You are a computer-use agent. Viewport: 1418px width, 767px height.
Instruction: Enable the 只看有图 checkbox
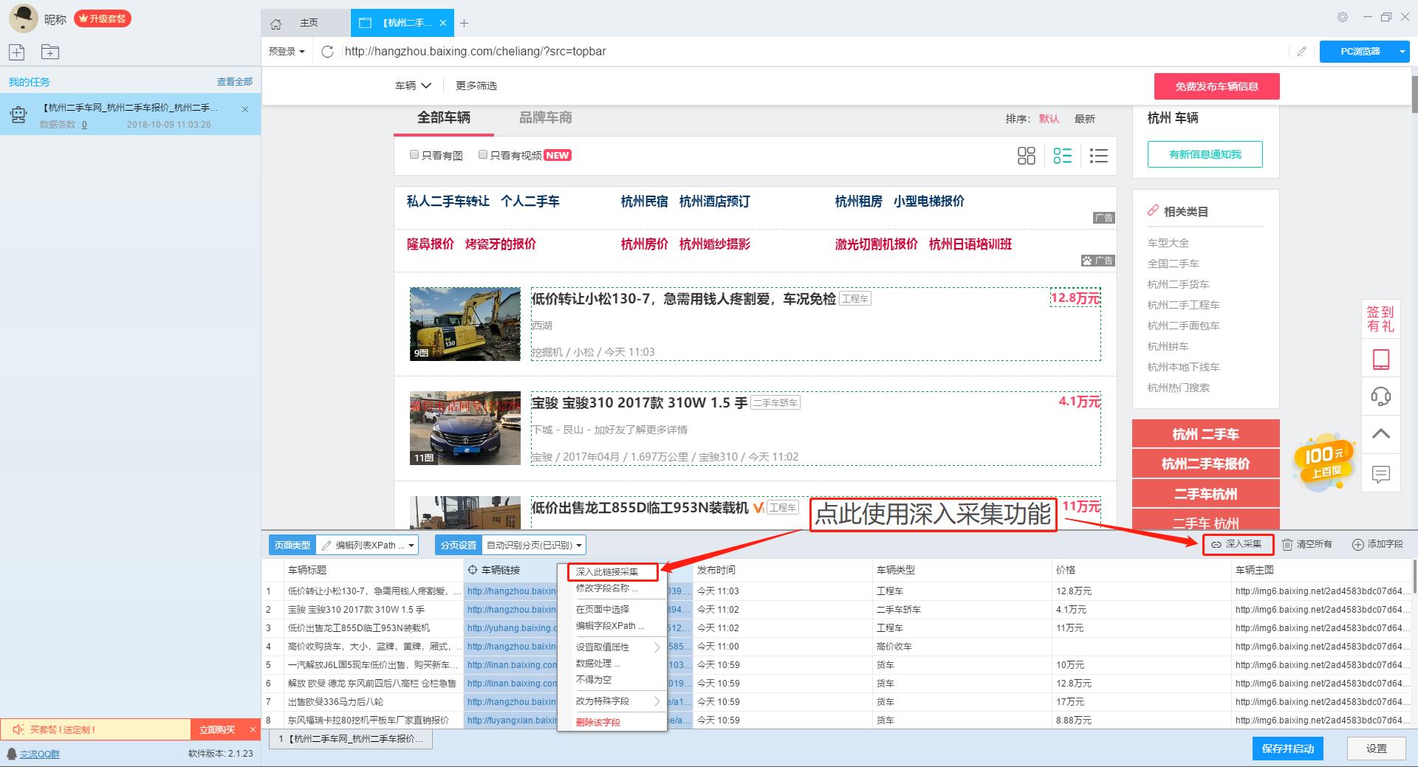coord(414,155)
